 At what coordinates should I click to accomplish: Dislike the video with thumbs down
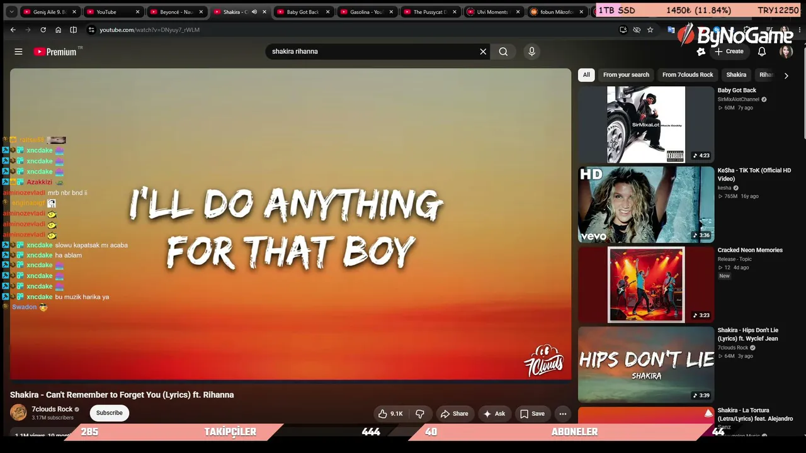click(x=419, y=413)
